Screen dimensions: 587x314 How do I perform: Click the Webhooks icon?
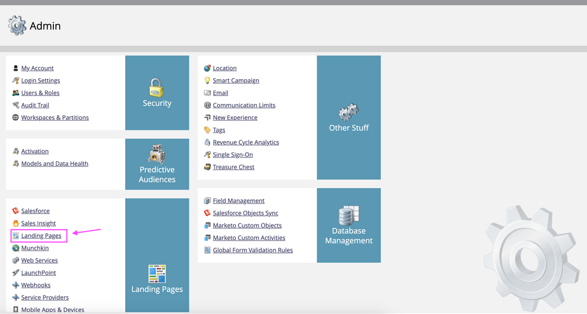tap(15, 285)
